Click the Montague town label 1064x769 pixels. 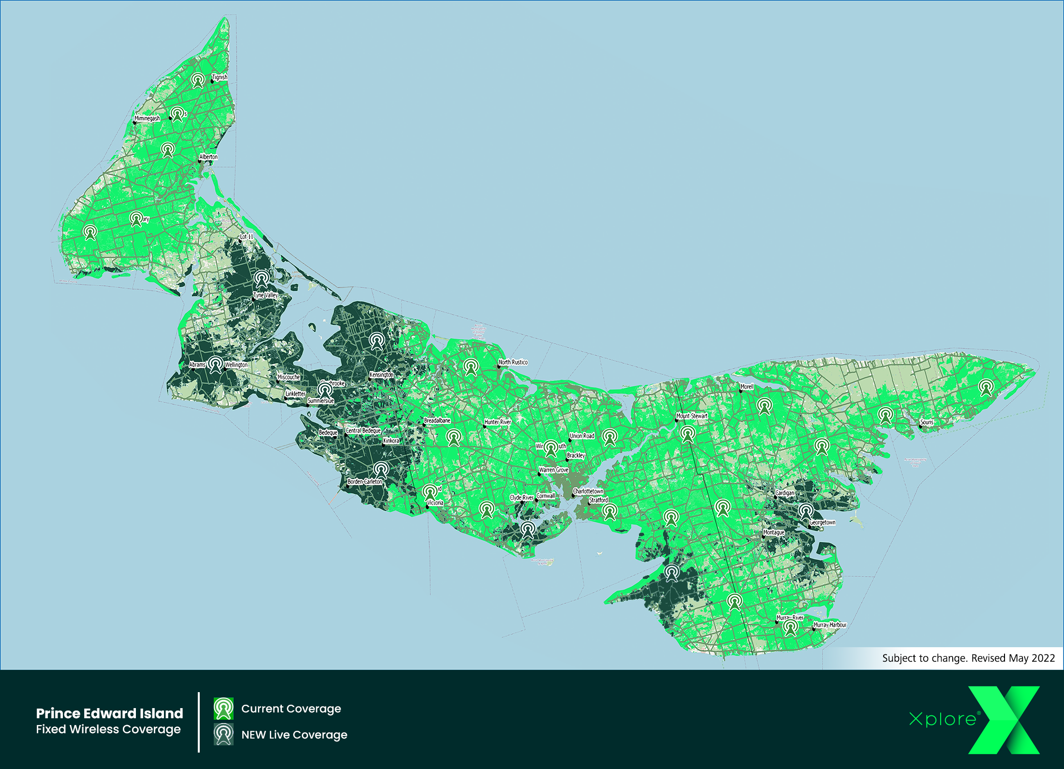(774, 532)
